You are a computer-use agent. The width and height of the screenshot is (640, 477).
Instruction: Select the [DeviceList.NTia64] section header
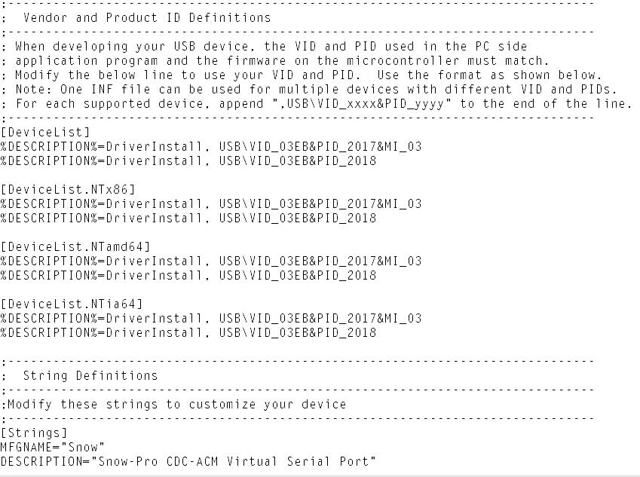[x=72, y=304]
